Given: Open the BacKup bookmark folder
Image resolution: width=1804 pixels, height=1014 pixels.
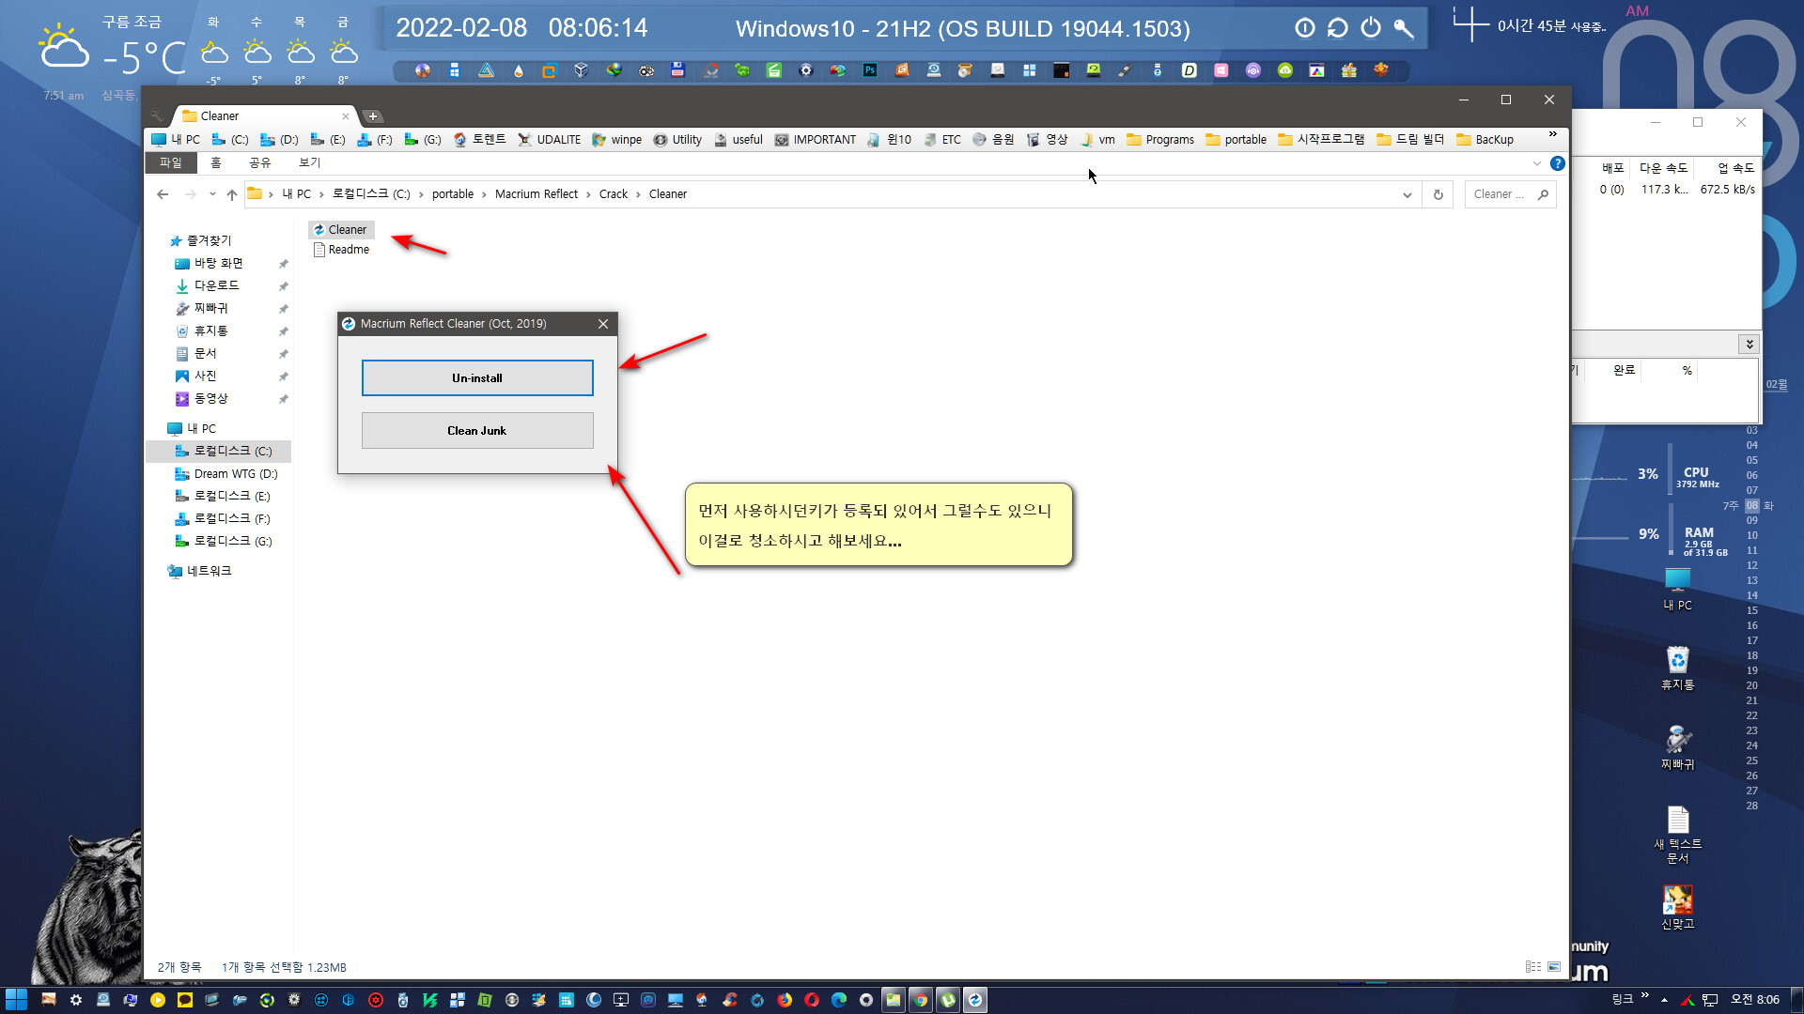Looking at the screenshot, I should (1485, 140).
